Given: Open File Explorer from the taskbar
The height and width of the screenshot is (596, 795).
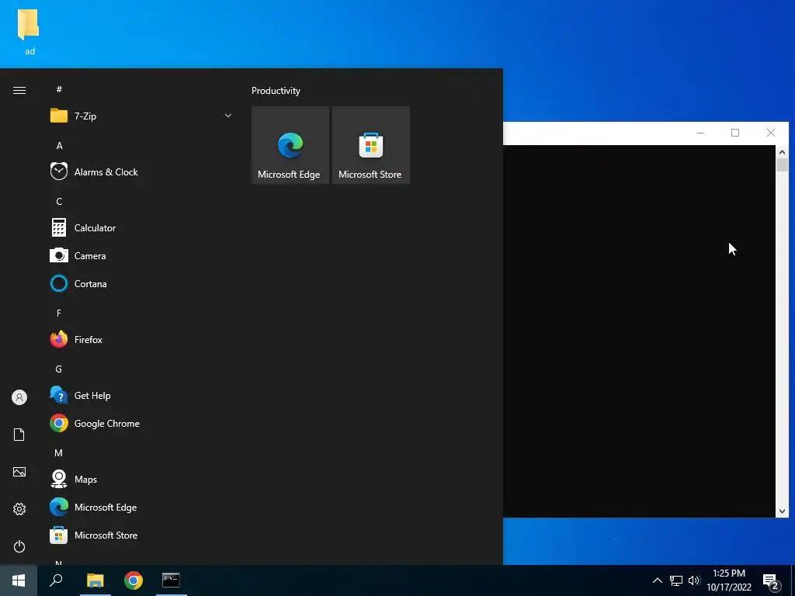Looking at the screenshot, I should (x=95, y=580).
